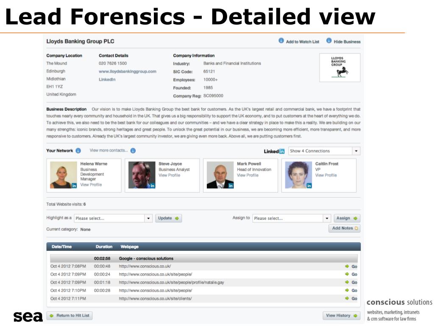Click LinkedIn badge on Mark Powell photo
This screenshot has width=434, height=326.
click(231, 186)
